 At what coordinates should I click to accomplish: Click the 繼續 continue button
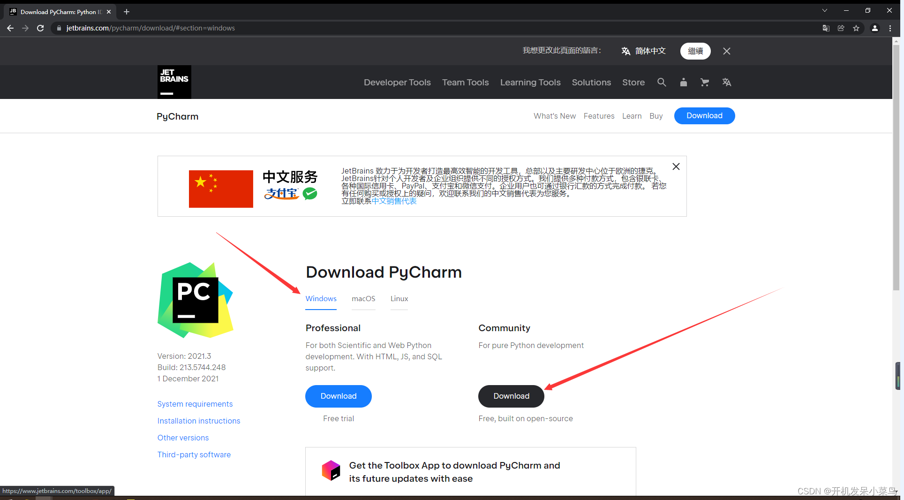(x=695, y=51)
